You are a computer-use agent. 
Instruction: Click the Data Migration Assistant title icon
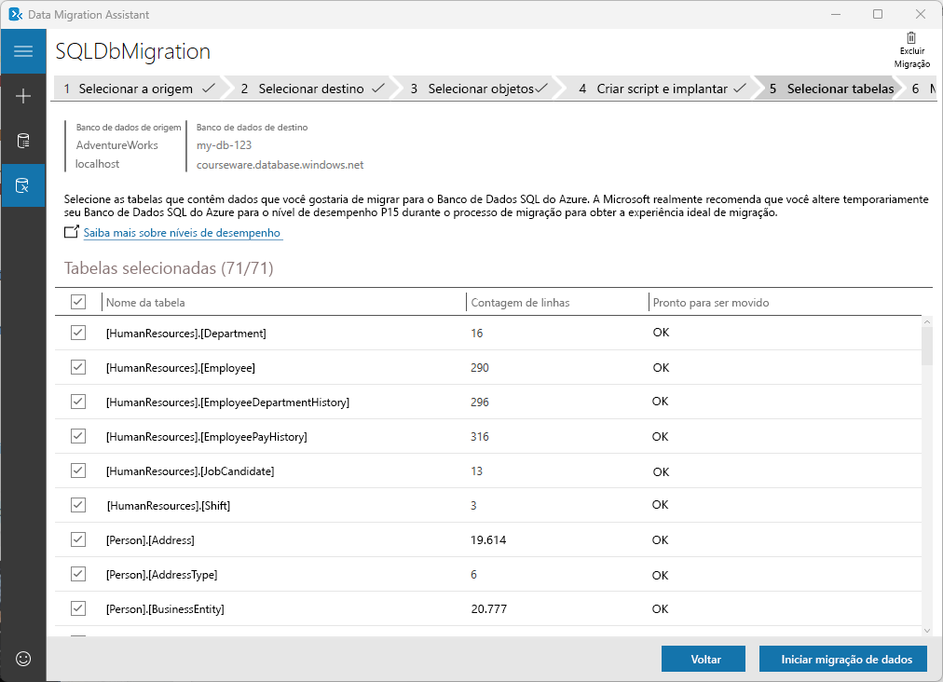pos(16,14)
